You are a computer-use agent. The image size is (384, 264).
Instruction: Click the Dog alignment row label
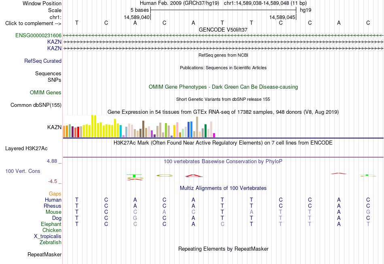tap(57, 218)
